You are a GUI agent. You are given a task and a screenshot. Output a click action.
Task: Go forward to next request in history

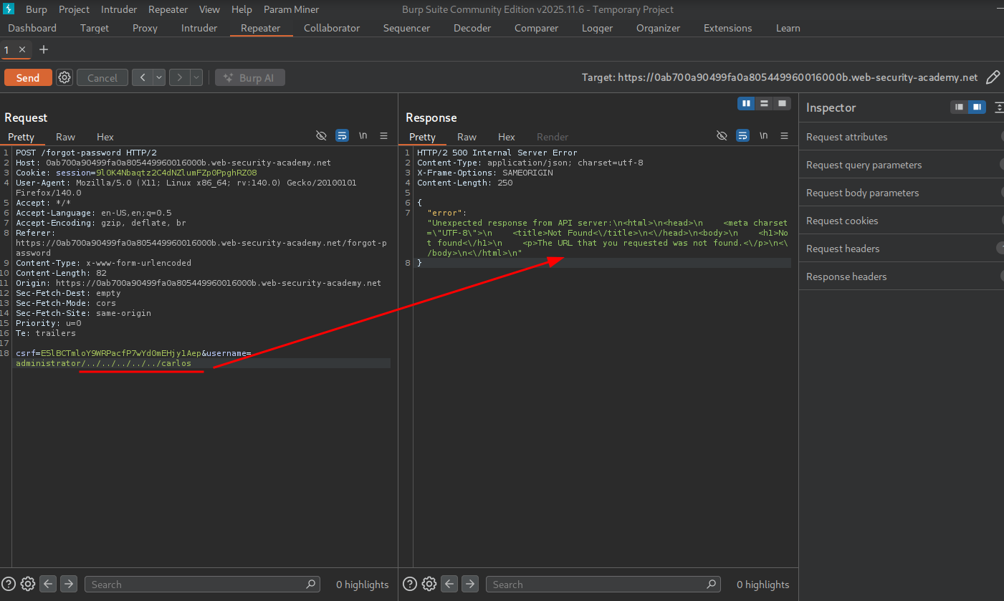[179, 77]
